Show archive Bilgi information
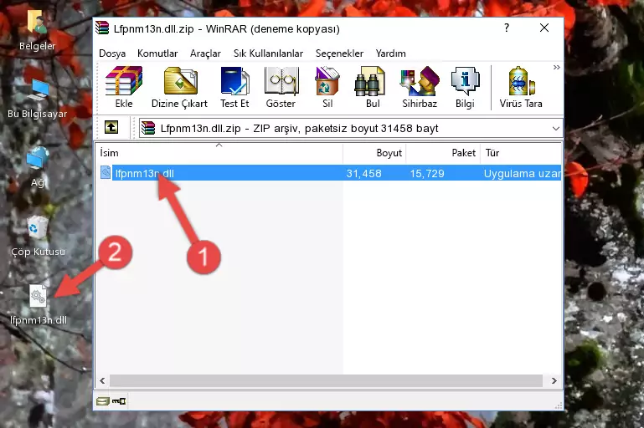 tap(465, 87)
